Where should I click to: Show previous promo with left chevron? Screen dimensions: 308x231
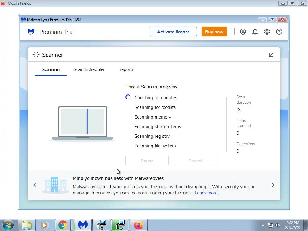coord(35,185)
